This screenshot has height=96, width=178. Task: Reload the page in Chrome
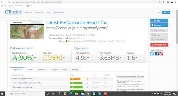pos(9,2)
